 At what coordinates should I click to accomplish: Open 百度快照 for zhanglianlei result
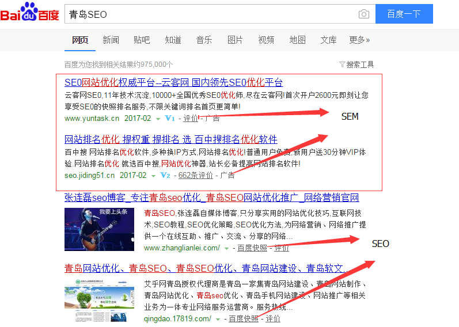click(x=252, y=248)
